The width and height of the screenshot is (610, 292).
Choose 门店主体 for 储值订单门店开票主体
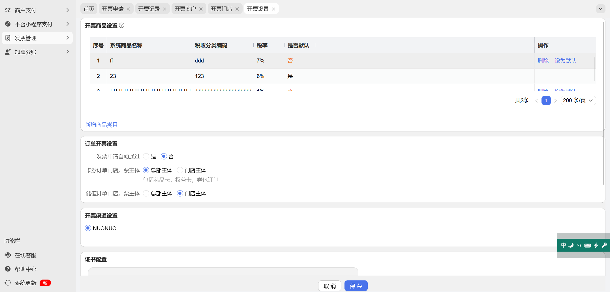[180, 193]
